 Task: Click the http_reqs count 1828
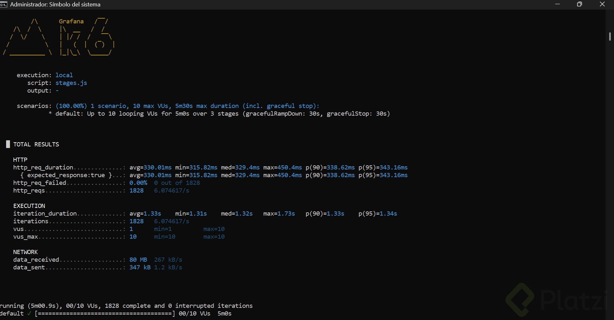(x=136, y=191)
